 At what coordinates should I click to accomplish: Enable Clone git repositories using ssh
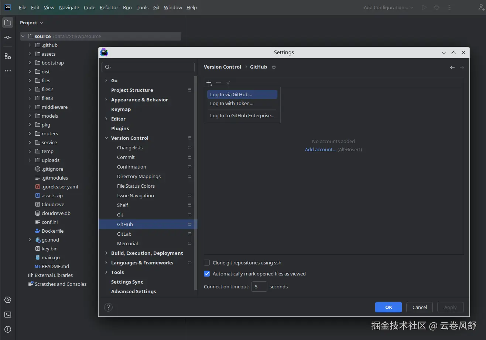pos(207,263)
